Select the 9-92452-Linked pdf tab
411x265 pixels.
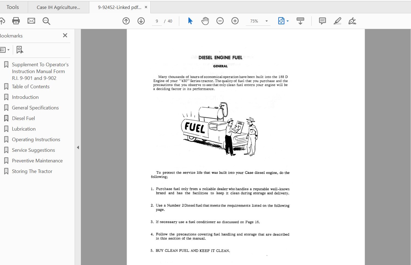(120, 7)
